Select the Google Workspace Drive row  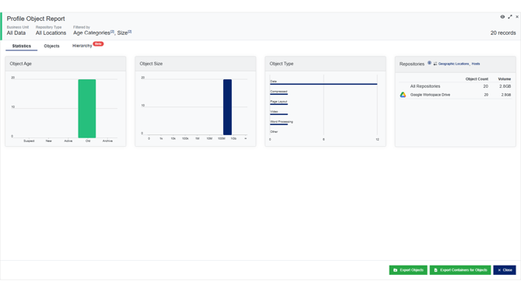pos(455,95)
